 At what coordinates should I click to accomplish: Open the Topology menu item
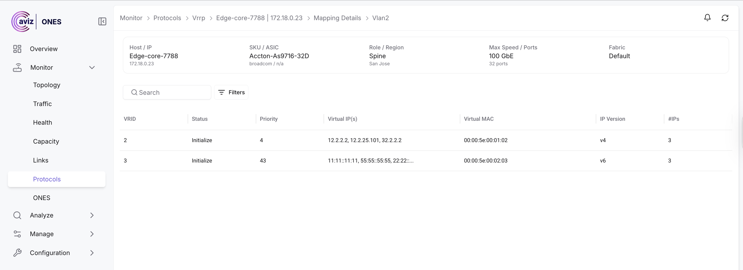pyautogui.click(x=47, y=85)
